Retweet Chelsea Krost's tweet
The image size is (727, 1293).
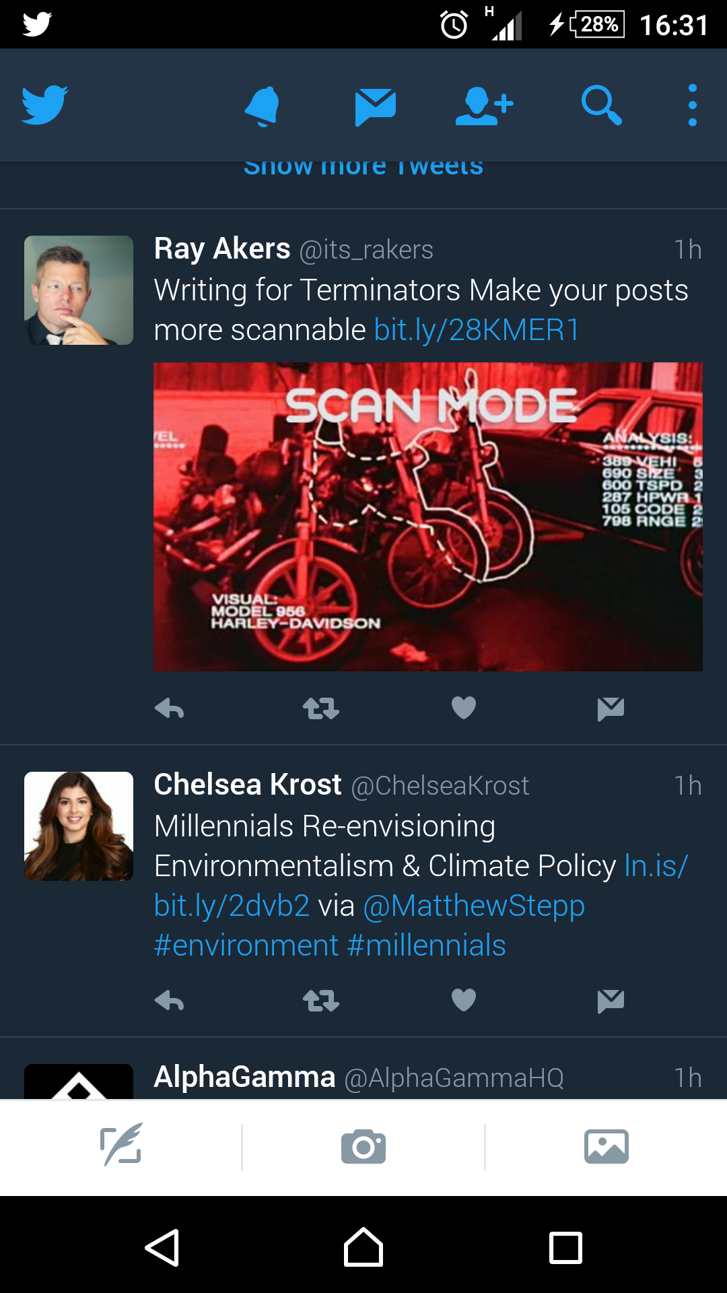(x=321, y=1001)
